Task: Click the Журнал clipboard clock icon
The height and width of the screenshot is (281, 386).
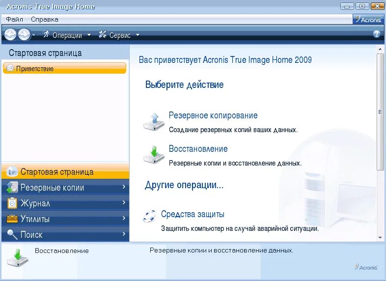Action: [x=12, y=203]
